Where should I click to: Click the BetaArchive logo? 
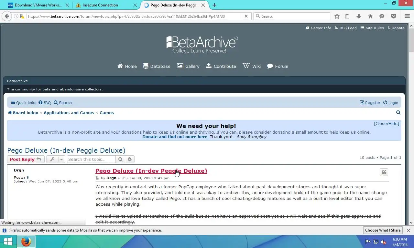202,45
